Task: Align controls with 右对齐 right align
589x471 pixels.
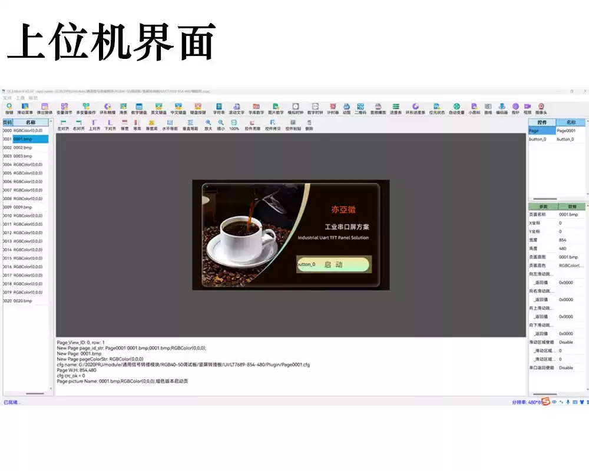Action: pyautogui.click(x=78, y=125)
